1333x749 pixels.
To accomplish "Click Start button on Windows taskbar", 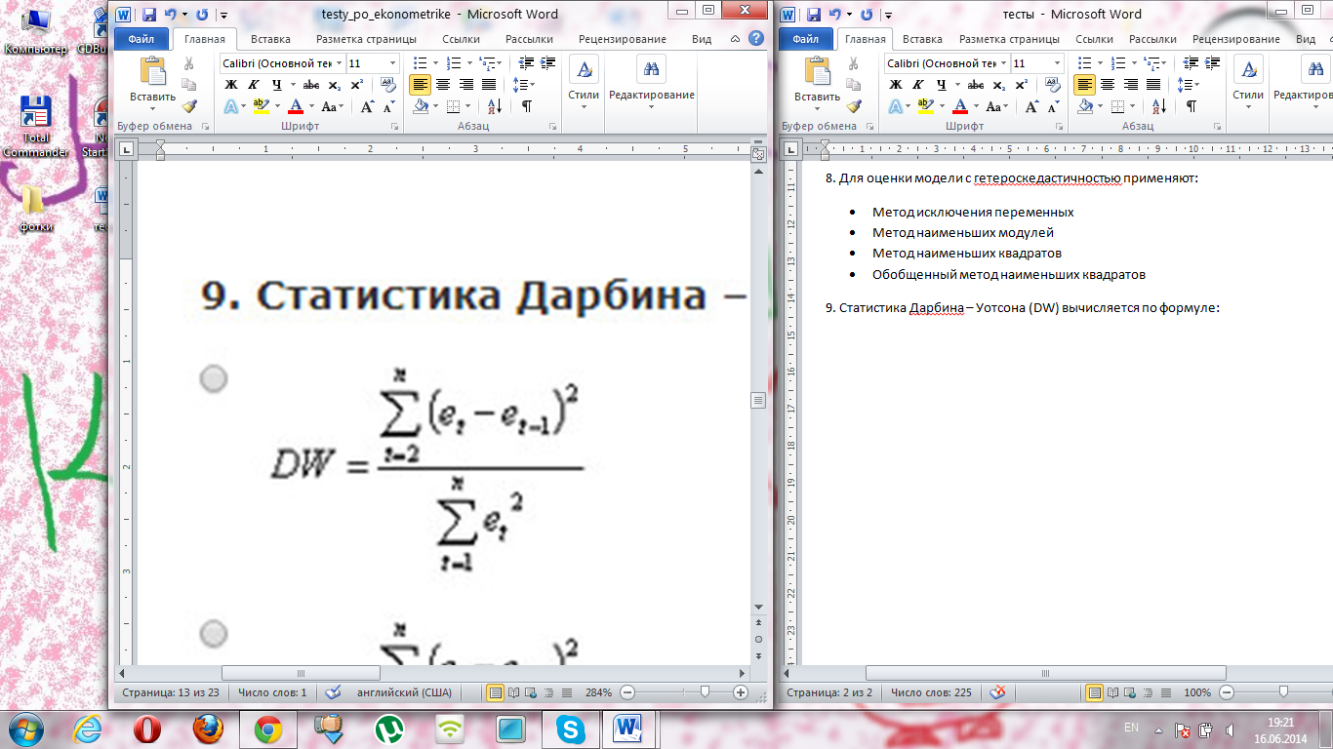I will point(24,729).
